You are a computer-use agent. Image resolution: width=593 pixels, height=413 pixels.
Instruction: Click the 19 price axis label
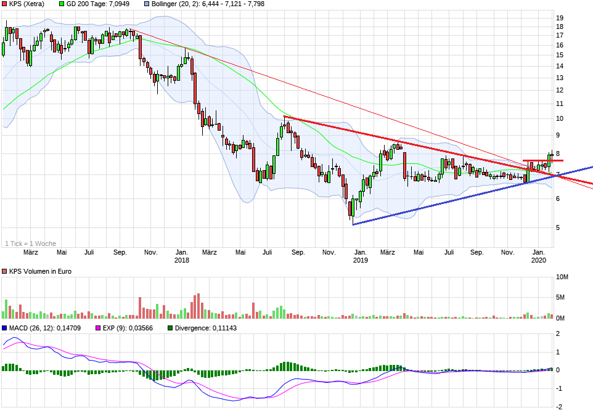[560, 18]
